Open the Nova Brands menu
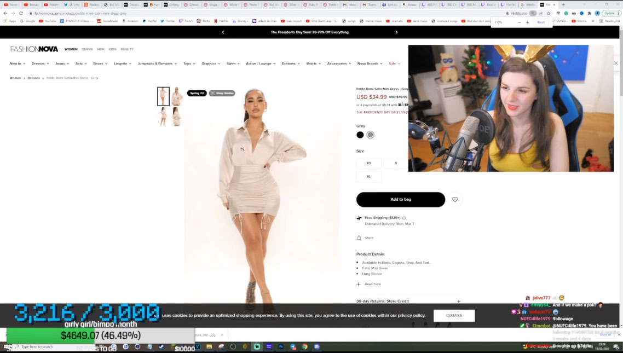The height and width of the screenshot is (353, 623). (x=370, y=63)
